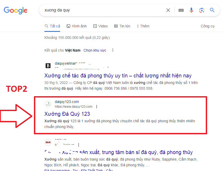
Task: Click the 'https://www.daquy123.com' URL text
Action: 74,107
